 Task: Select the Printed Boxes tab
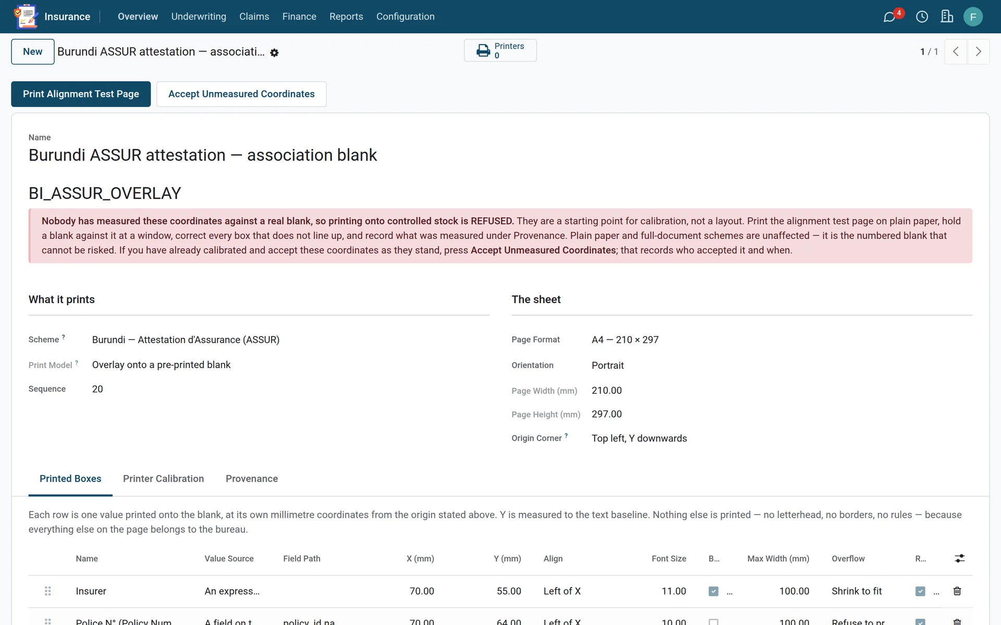tap(70, 479)
